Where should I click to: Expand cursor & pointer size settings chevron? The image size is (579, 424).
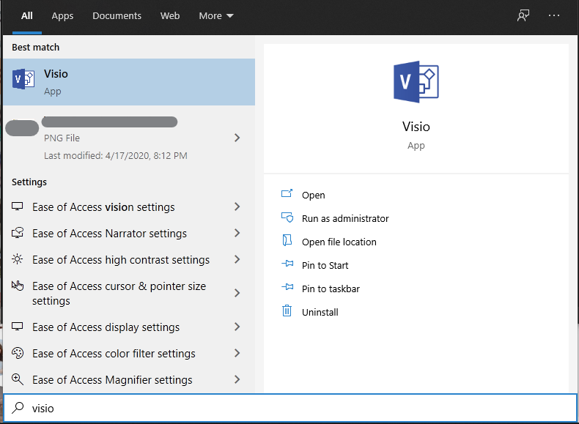point(237,293)
